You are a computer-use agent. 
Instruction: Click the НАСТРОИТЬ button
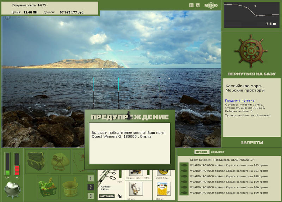click(107, 196)
